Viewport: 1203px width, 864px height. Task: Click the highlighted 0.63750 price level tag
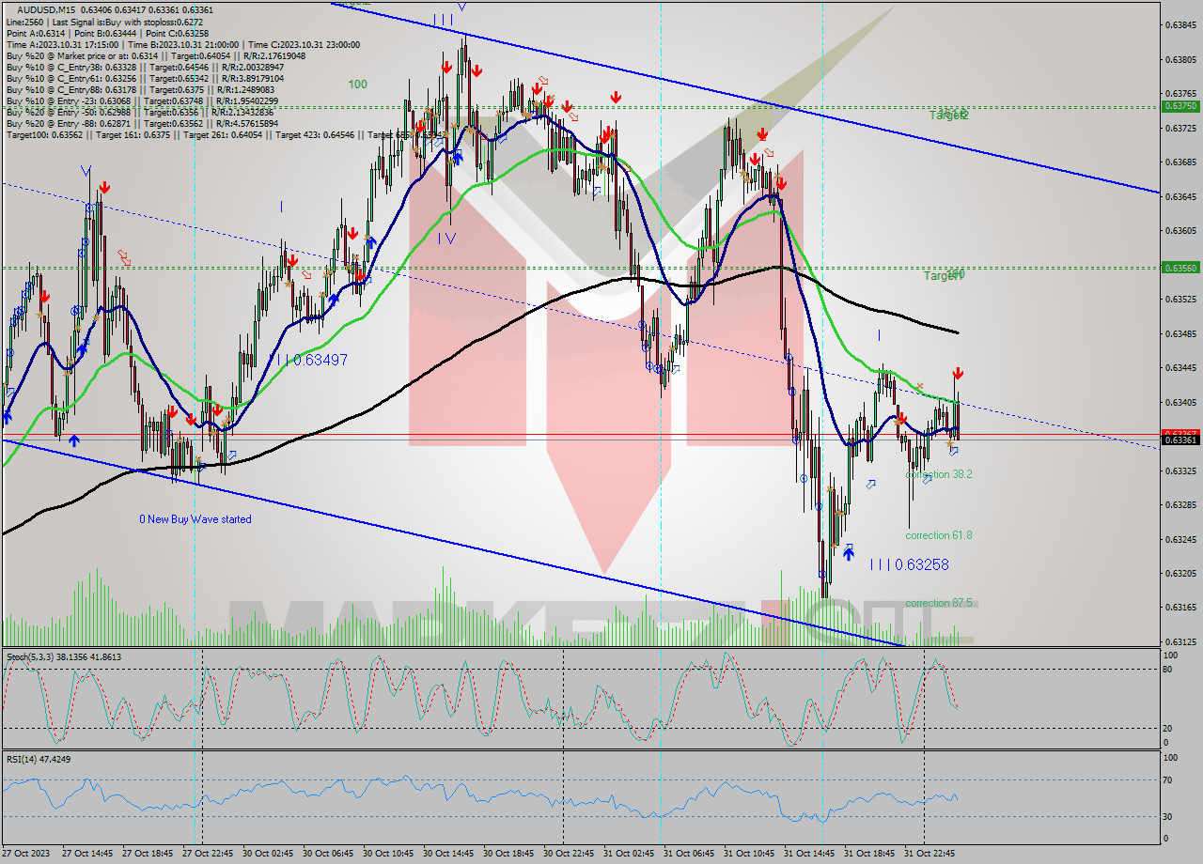[x=1181, y=107]
